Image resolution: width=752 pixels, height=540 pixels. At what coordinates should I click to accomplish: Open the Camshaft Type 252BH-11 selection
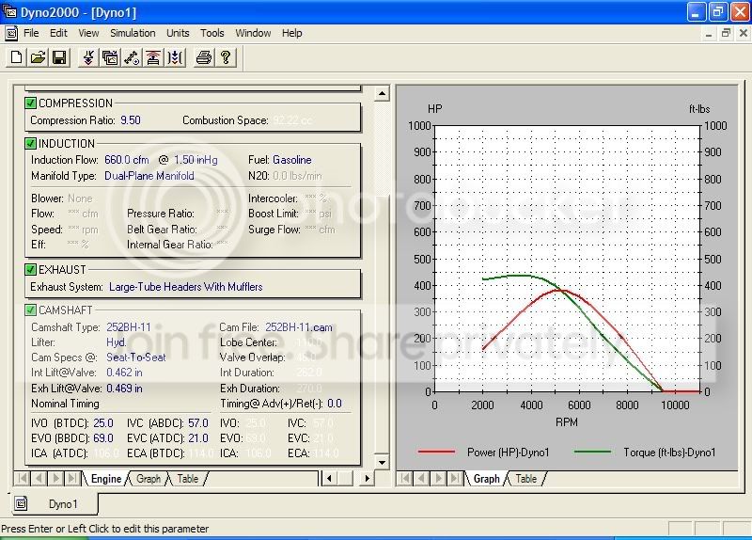point(129,326)
